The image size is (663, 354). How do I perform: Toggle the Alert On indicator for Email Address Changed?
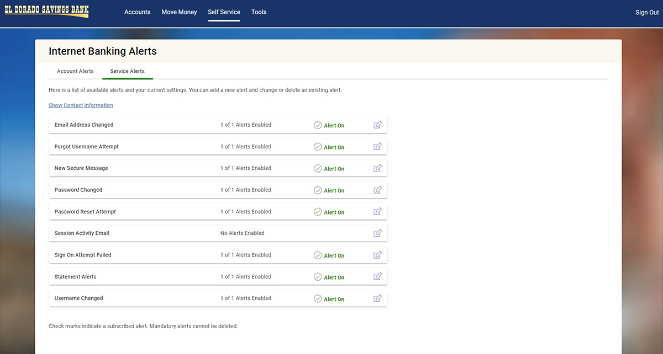pyautogui.click(x=318, y=125)
